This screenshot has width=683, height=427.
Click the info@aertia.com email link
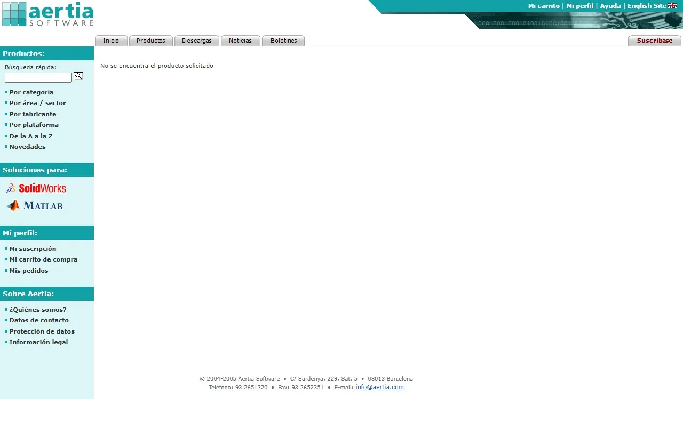(x=379, y=387)
